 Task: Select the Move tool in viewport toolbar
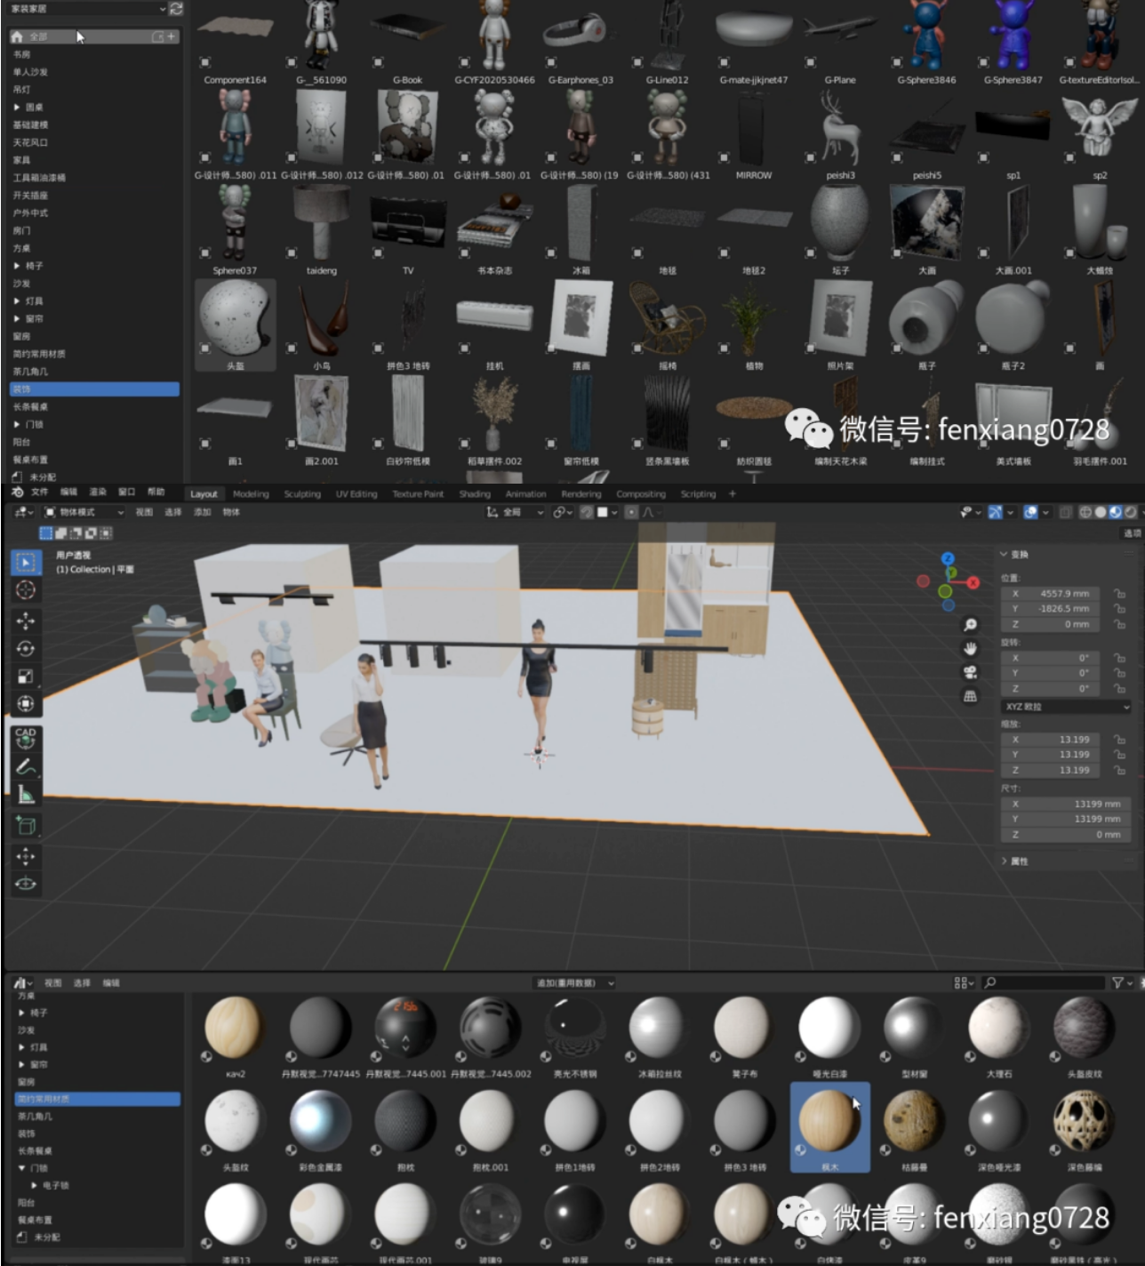click(25, 620)
